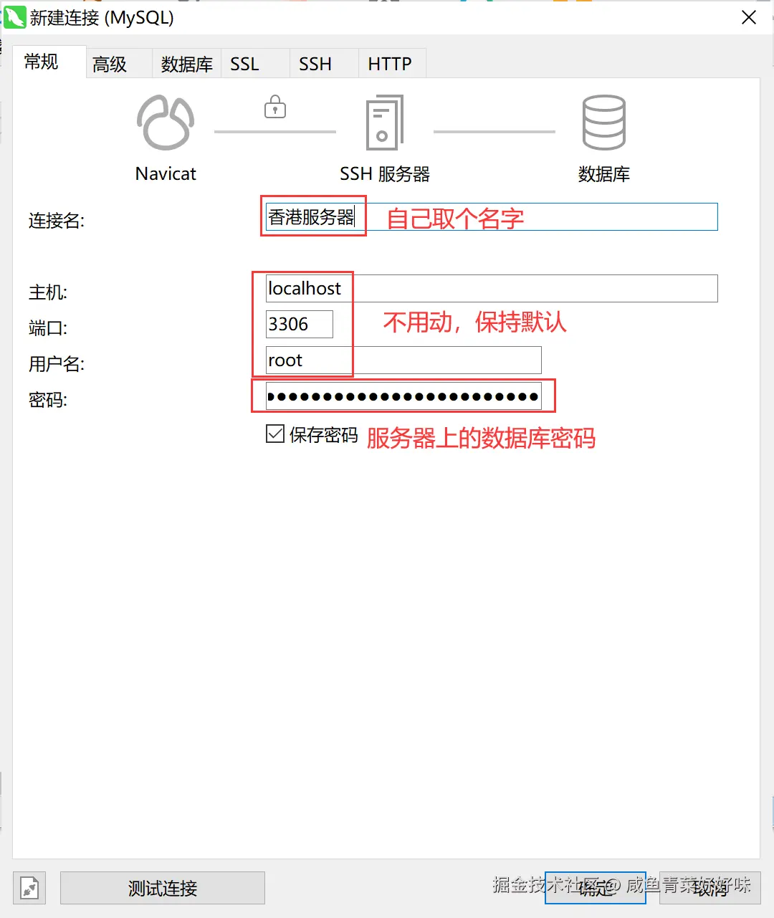The height and width of the screenshot is (918, 774).
Task: Open the 数据库 tab
Action: 186,64
